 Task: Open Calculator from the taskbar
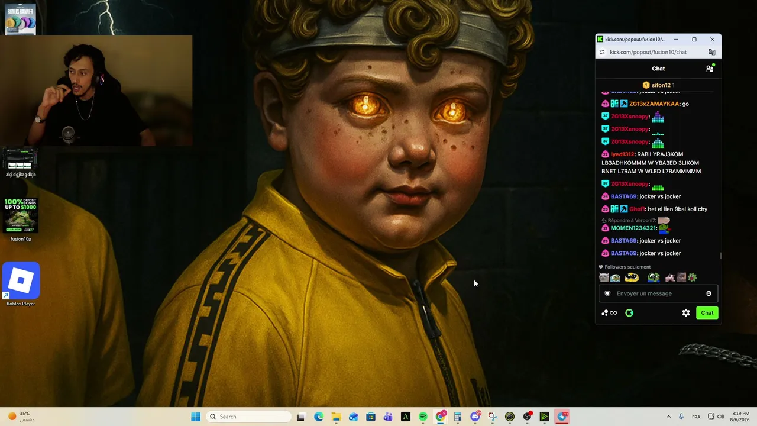458,417
